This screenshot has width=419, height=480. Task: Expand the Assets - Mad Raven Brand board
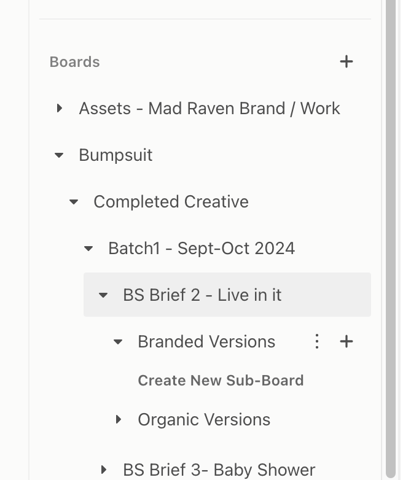(x=60, y=109)
